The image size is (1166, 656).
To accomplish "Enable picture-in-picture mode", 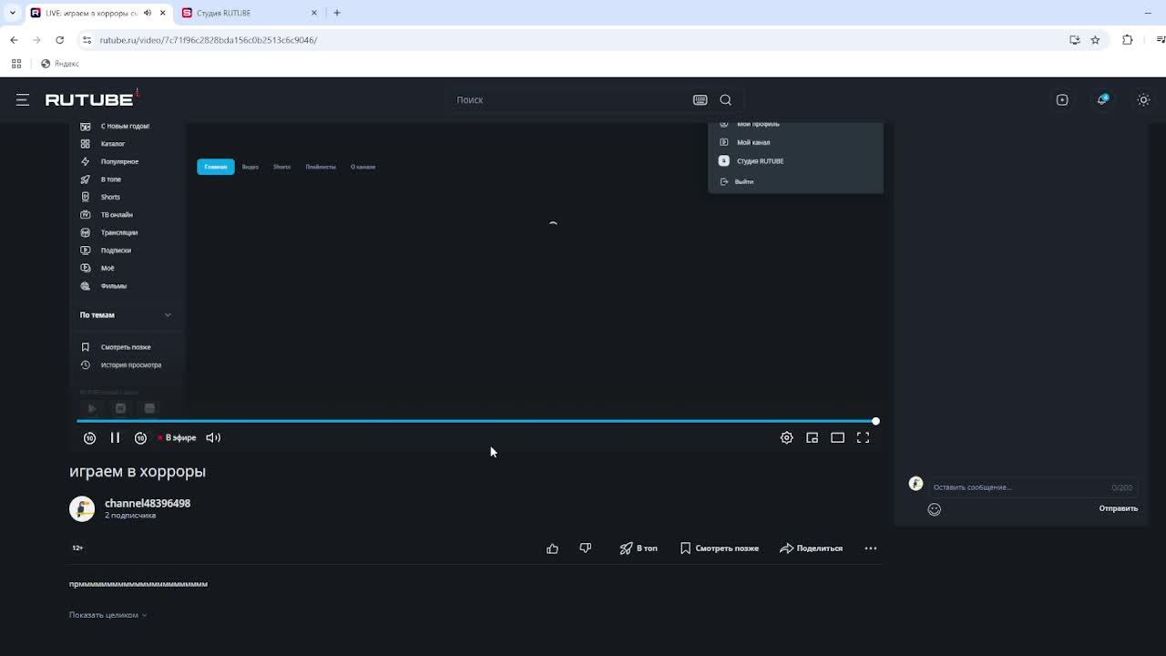I will 812,438.
